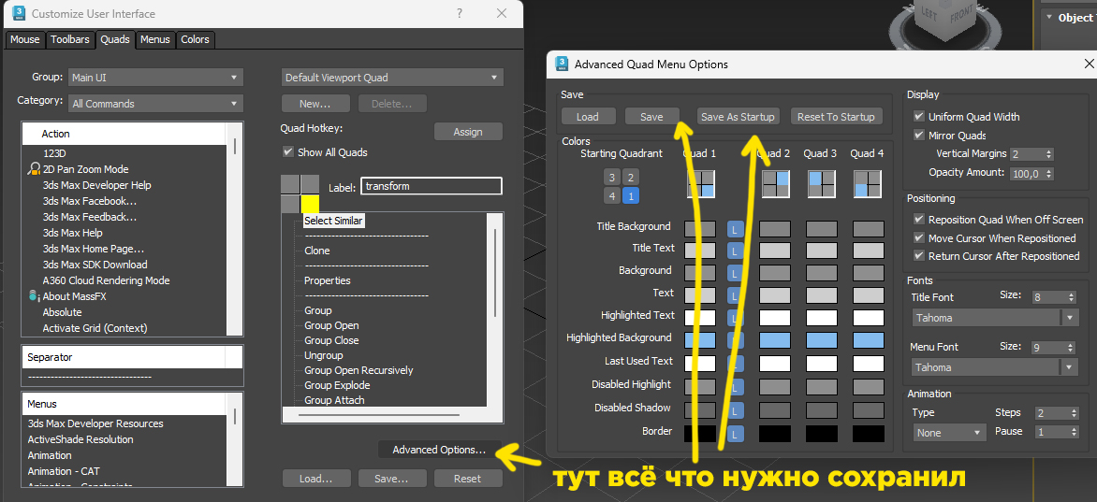Toggle Reposition Quad When Off Screen
The image size is (1097, 502).
(919, 220)
